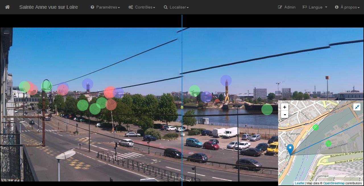
Task: Click the home icon in navbar
Action: (7, 7)
